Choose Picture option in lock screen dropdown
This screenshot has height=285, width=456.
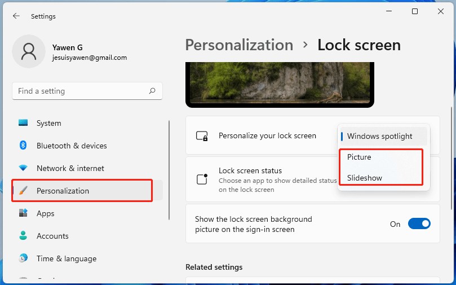(359, 157)
